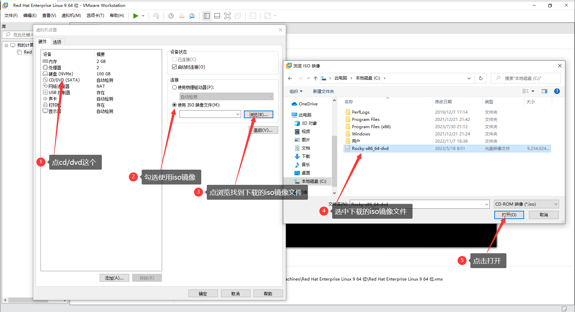Viewport: 575px width, 312px height.
Task: Click the revert to snapshot icon
Action: (x=182, y=16)
